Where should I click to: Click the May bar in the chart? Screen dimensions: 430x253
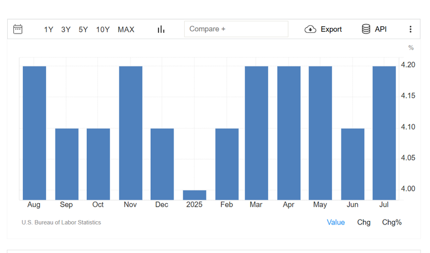(320, 133)
